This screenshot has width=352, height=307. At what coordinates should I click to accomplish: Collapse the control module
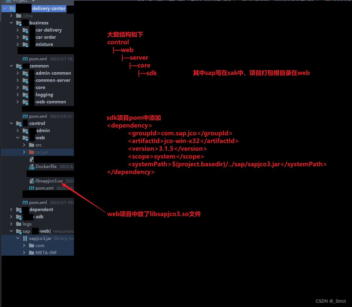click(x=11, y=123)
